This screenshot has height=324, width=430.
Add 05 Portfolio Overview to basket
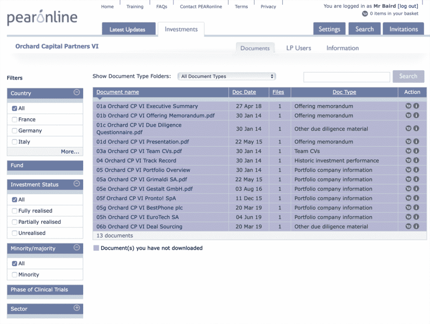[x=408, y=170]
